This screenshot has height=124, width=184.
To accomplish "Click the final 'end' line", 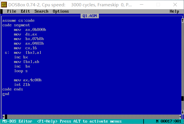I will [x=6, y=94].
